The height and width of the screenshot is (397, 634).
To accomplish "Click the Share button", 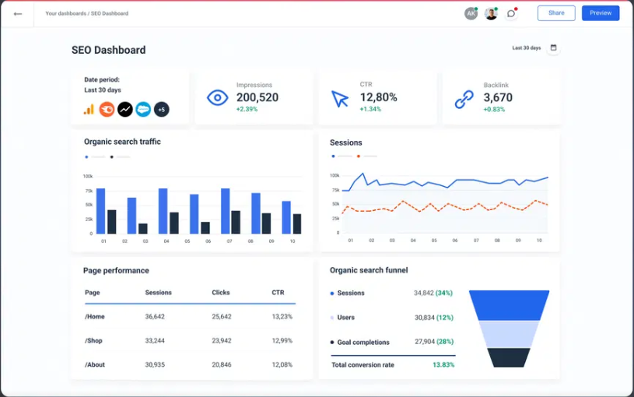I will pos(556,13).
